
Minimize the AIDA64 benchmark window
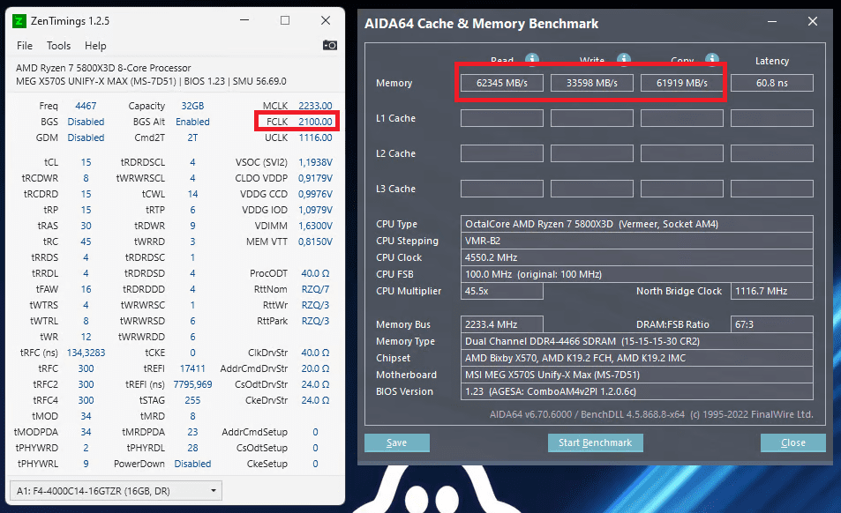(772, 21)
